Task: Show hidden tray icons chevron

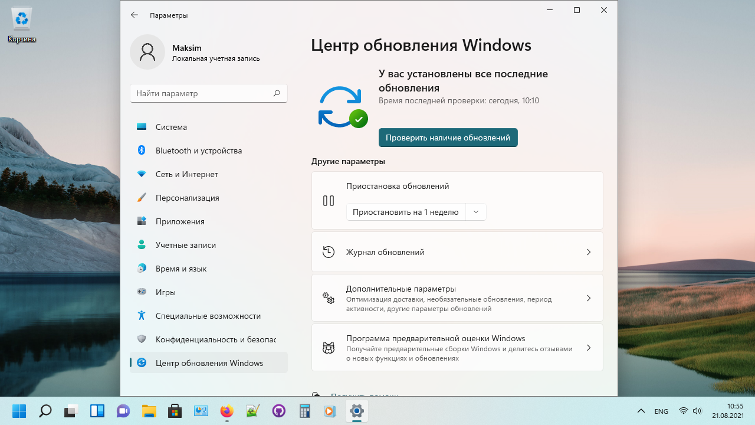Action: click(x=641, y=411)
